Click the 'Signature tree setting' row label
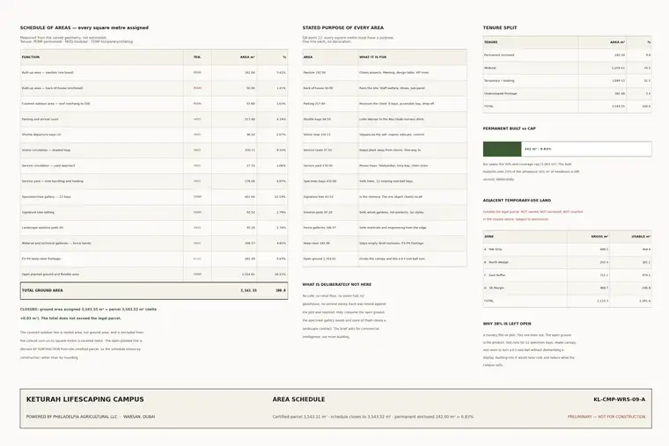Viewport: 669px width, 446px height. (x=38, y=212)
